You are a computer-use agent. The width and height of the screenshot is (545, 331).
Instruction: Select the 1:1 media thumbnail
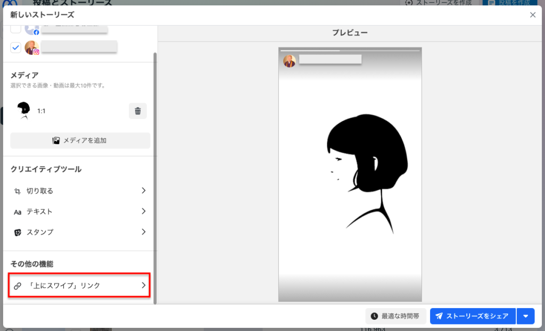pos(24,111)
